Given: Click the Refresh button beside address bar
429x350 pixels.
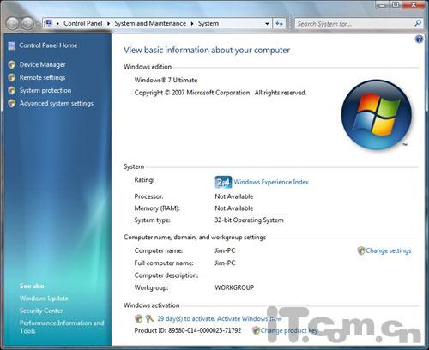Looking at the screenshot, I should coord(279,23).
